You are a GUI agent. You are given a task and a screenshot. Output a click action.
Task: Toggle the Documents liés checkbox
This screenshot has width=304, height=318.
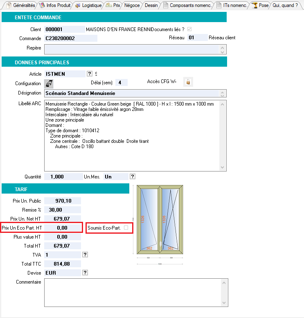(x=189, y=29)
